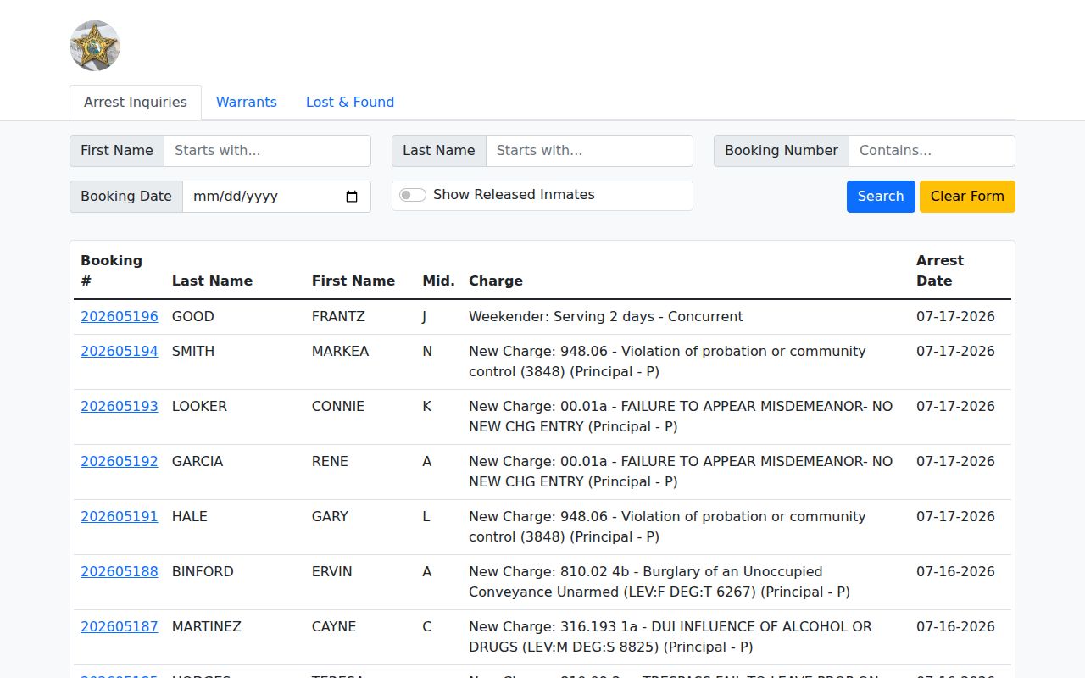Image resolution: width=1085 pixels, height=678 pixels.
Task: Click LOOKER's FAILURE TO APPEAR charge text
Action: (681, 417)
